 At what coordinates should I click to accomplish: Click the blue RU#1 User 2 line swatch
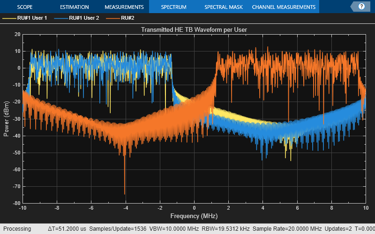coord(61,18)
